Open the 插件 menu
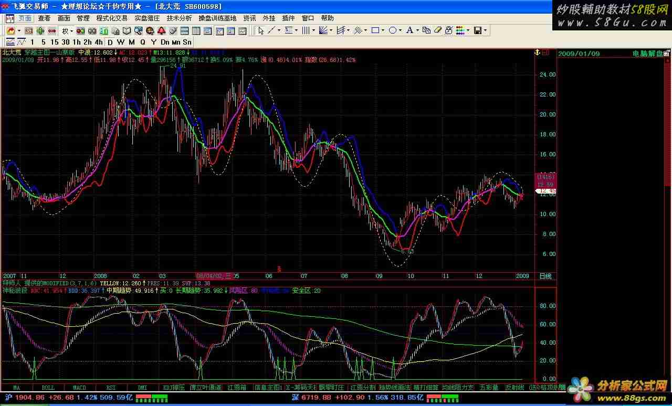 click(288, 18)
